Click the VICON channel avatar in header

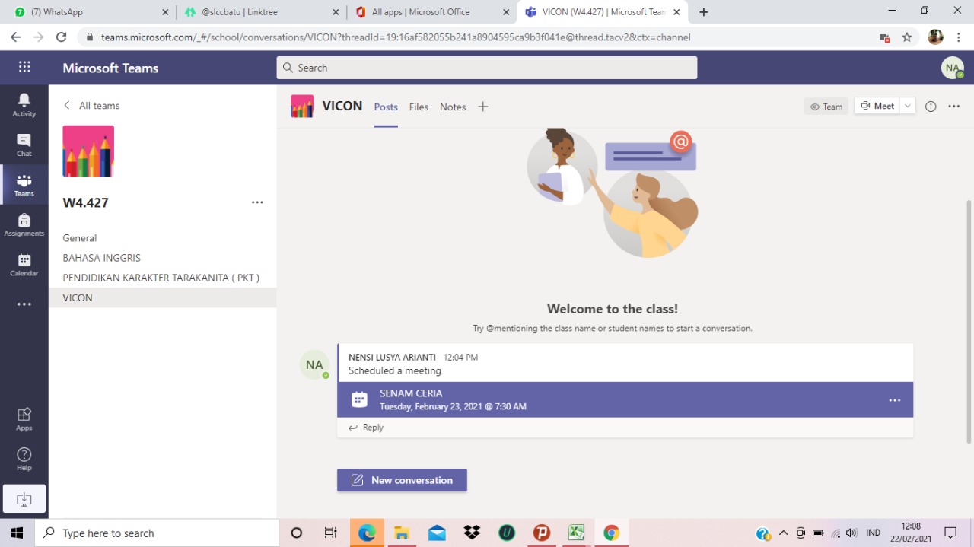pyautogui.click(x=302, y=107)
